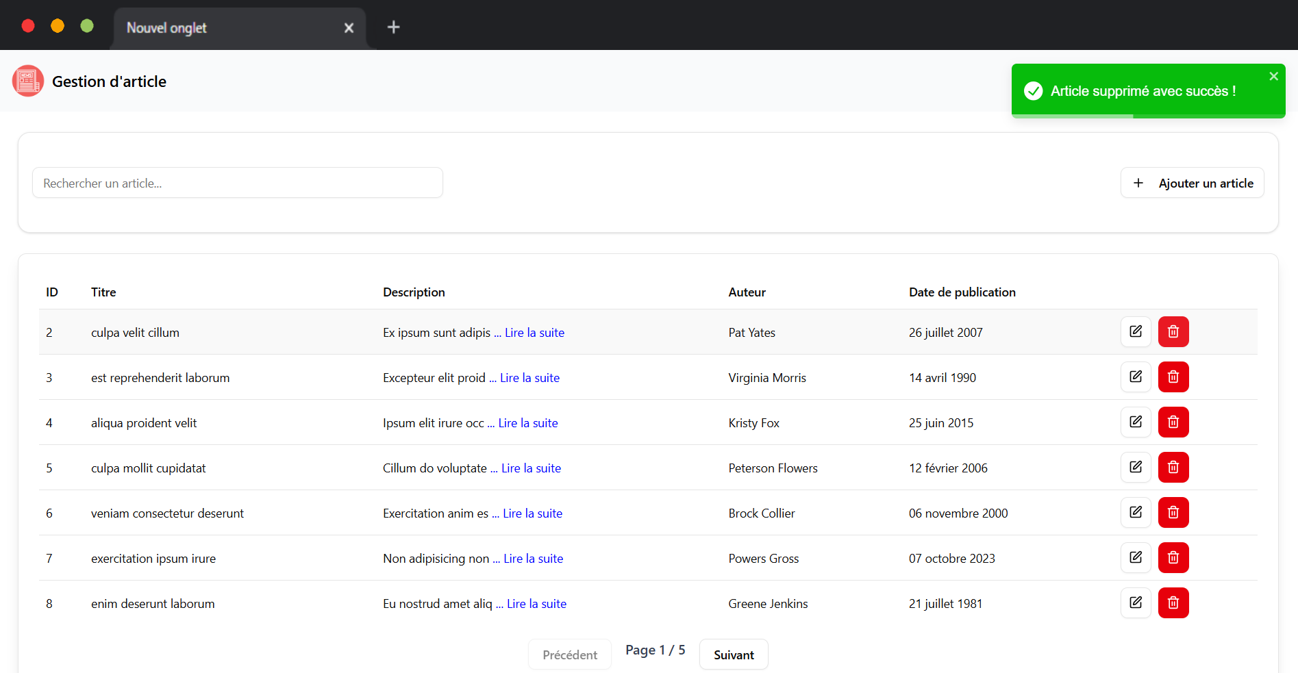Edit the article 'est reprehenderit laborum'
Screen dimensions: 1298x673
click(x=1135, y=377)
